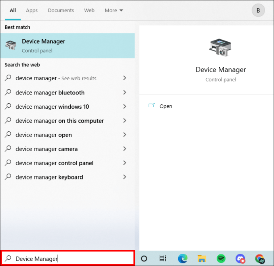The height and width of the screenshot is (266, 274).
Task: Switch to the Apps tab
Action: click(32, 10)
